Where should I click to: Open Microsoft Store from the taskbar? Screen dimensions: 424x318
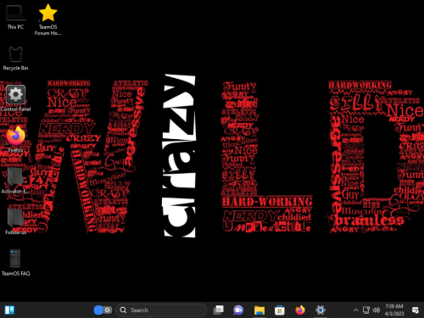[x=280, y=310]
